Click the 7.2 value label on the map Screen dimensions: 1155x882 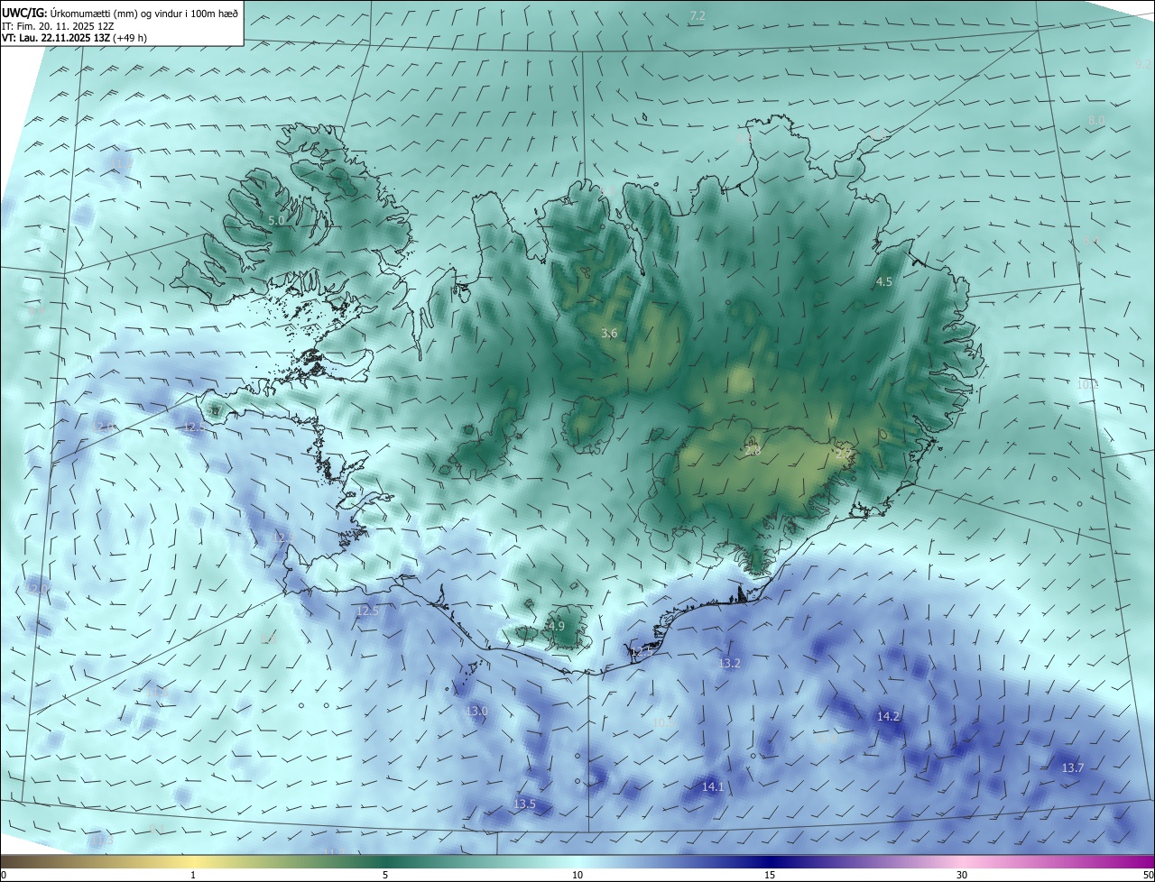(x=698, y=16)
